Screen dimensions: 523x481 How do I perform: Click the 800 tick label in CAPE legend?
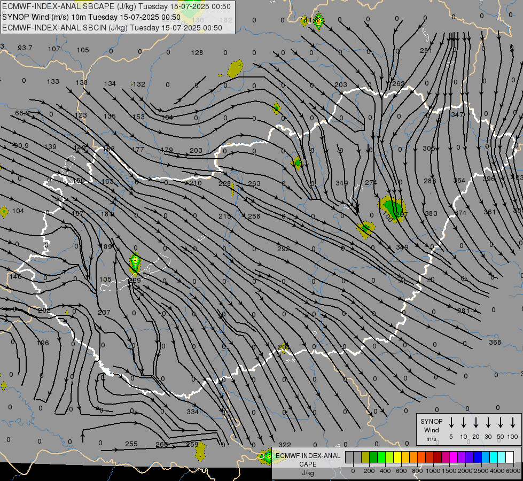point(417,471)
